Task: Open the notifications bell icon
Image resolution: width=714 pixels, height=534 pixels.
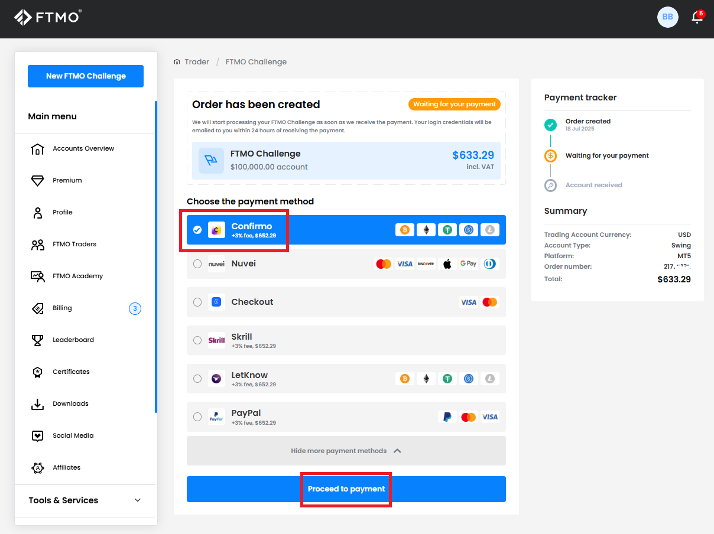Action: tap(697, 17)
